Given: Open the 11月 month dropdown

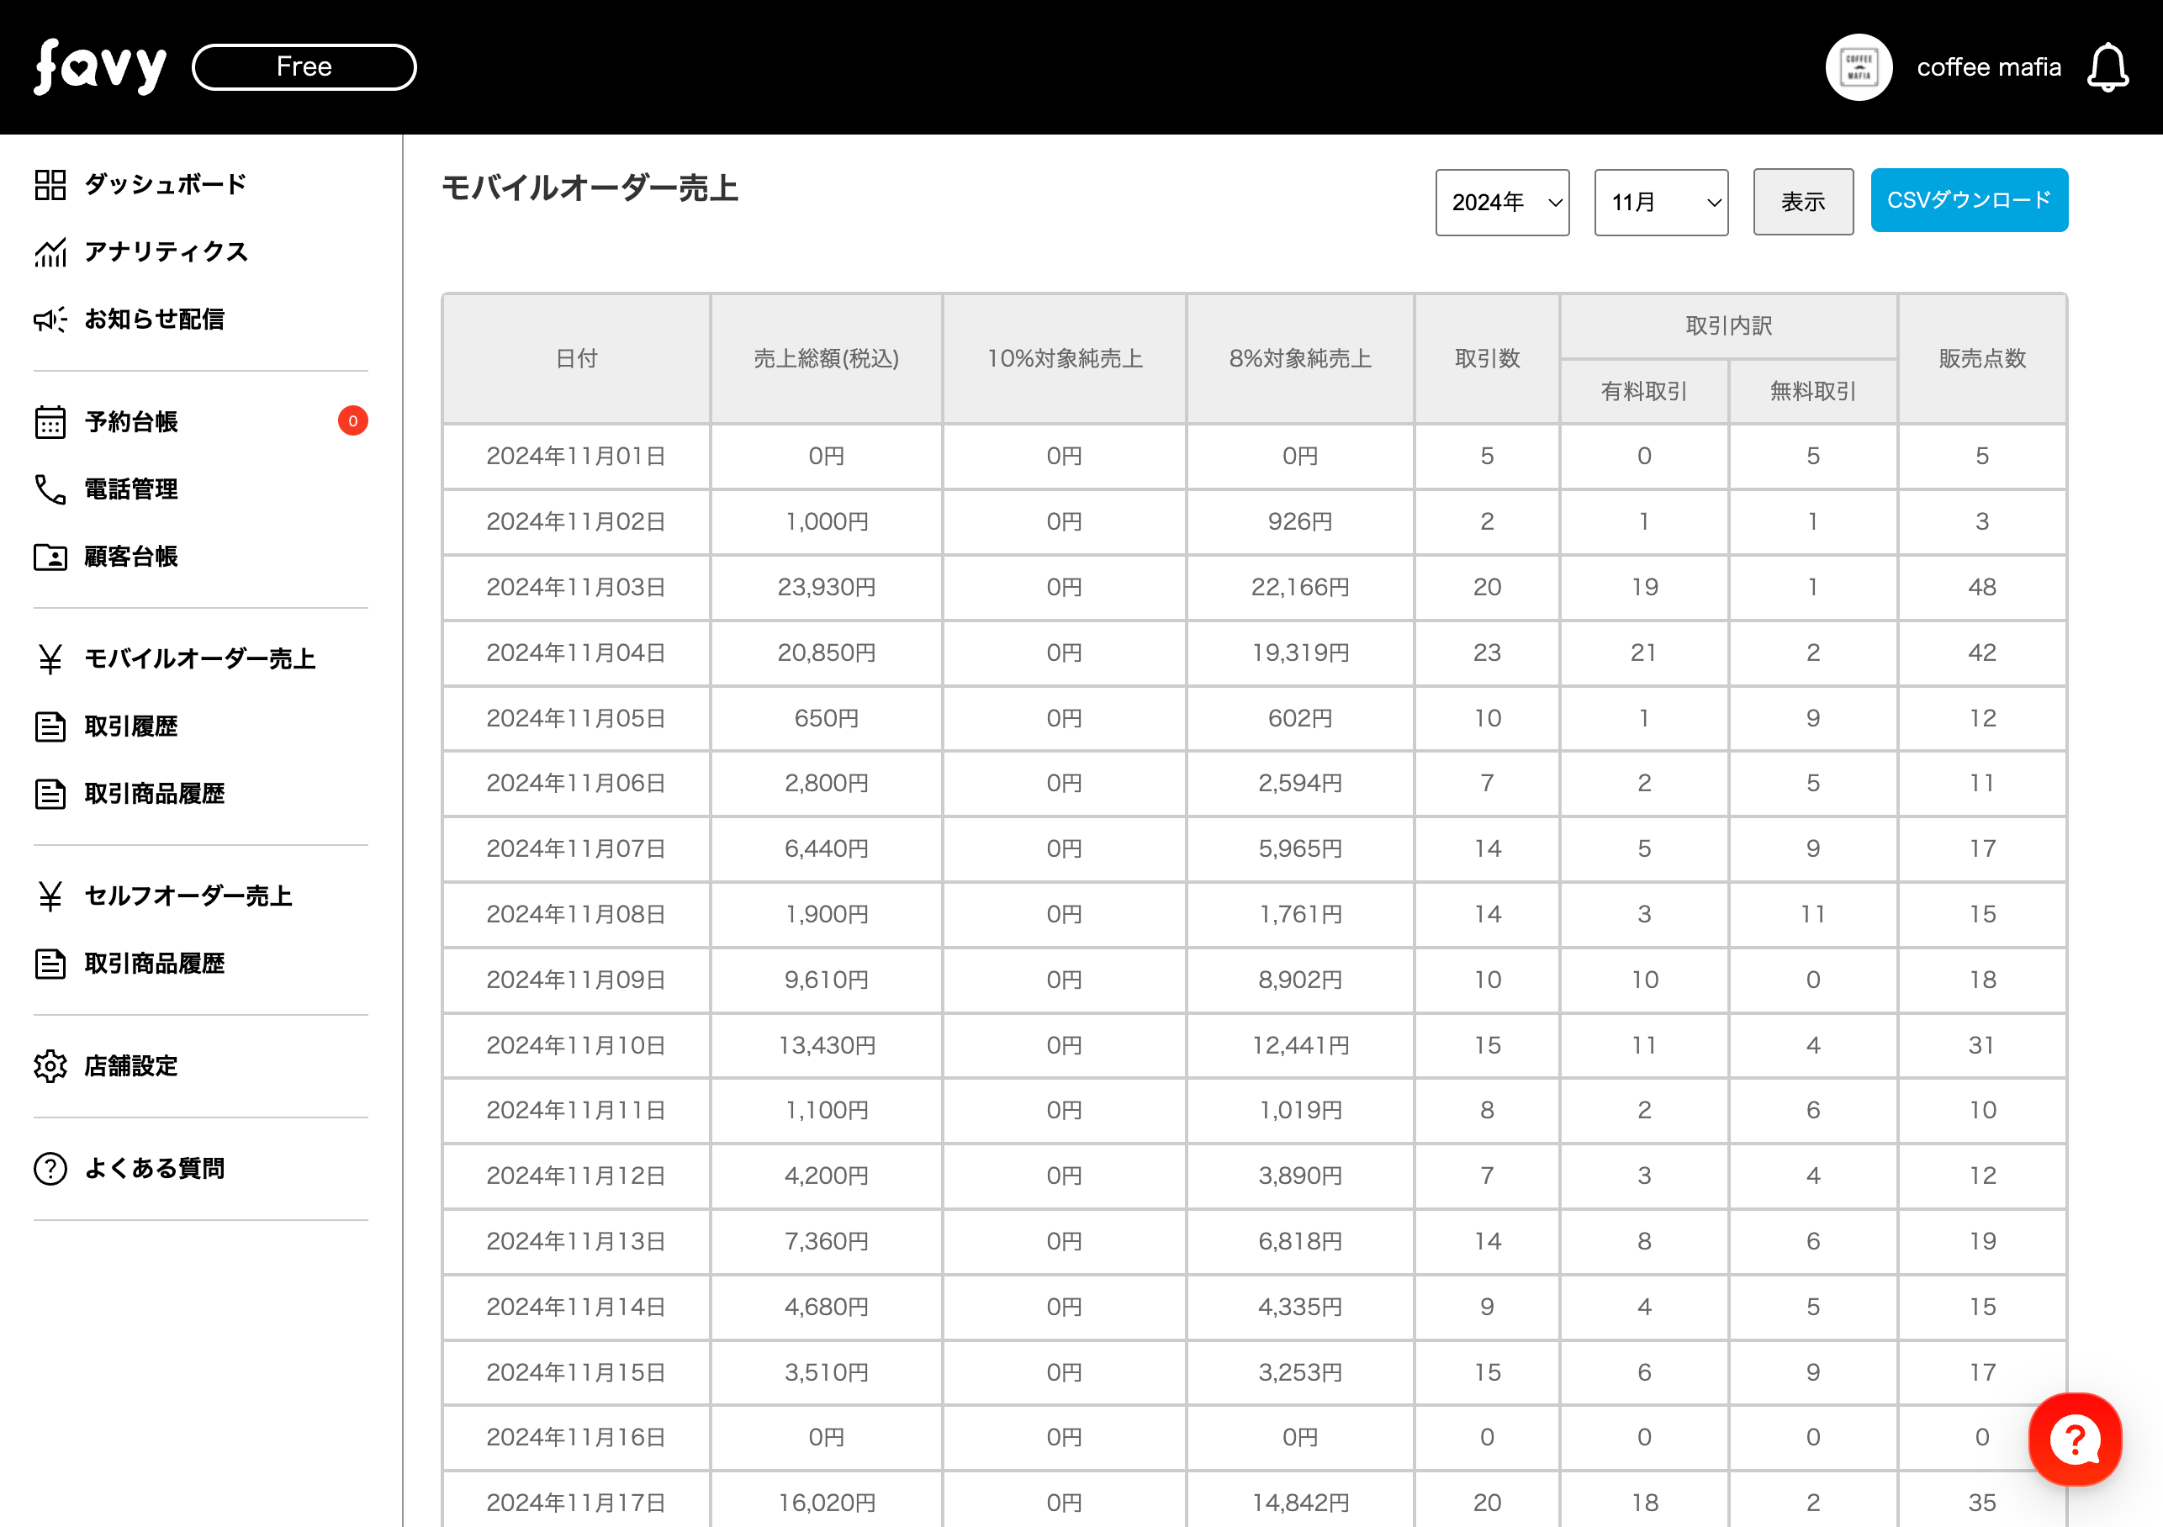Looking at the screenshot, I should coord(1660,203).
